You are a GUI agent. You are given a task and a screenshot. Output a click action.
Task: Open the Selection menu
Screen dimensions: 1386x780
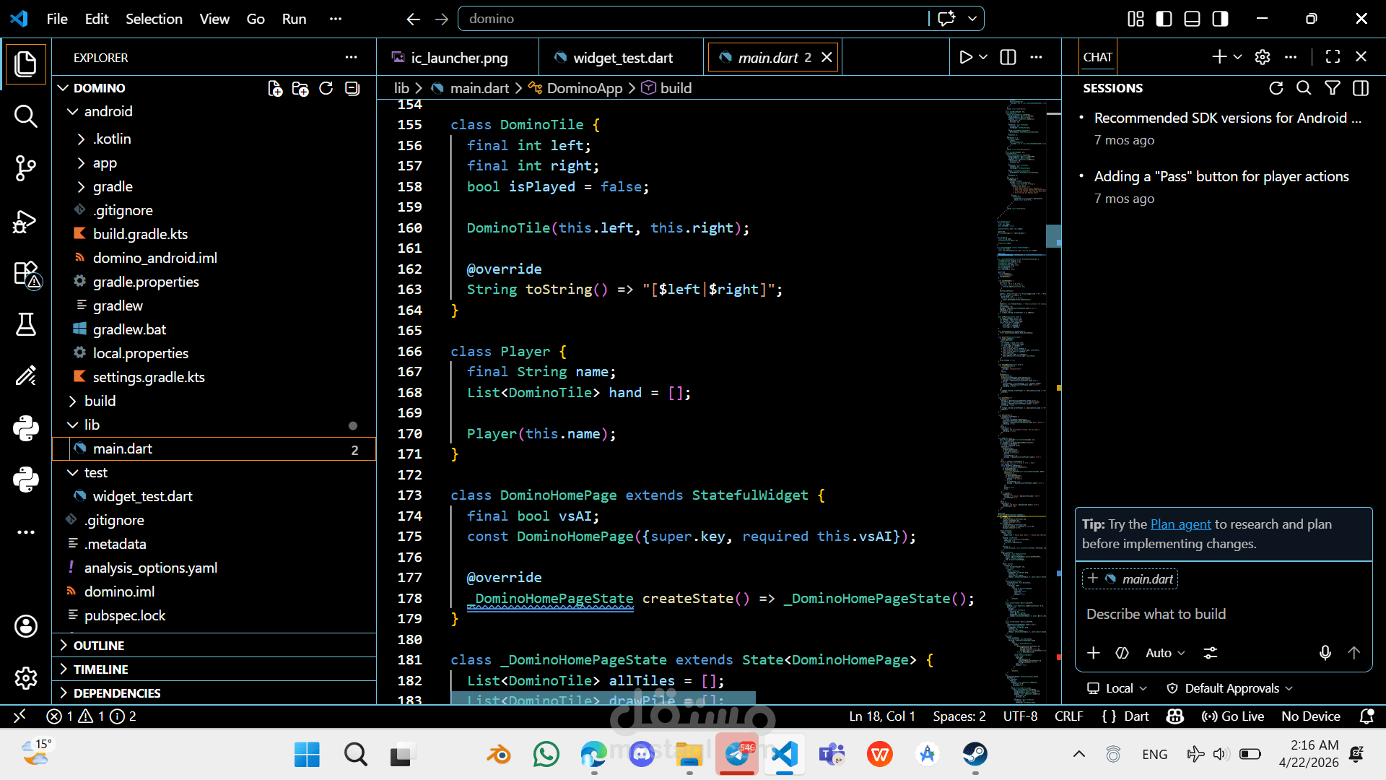(x=154, y=19)
